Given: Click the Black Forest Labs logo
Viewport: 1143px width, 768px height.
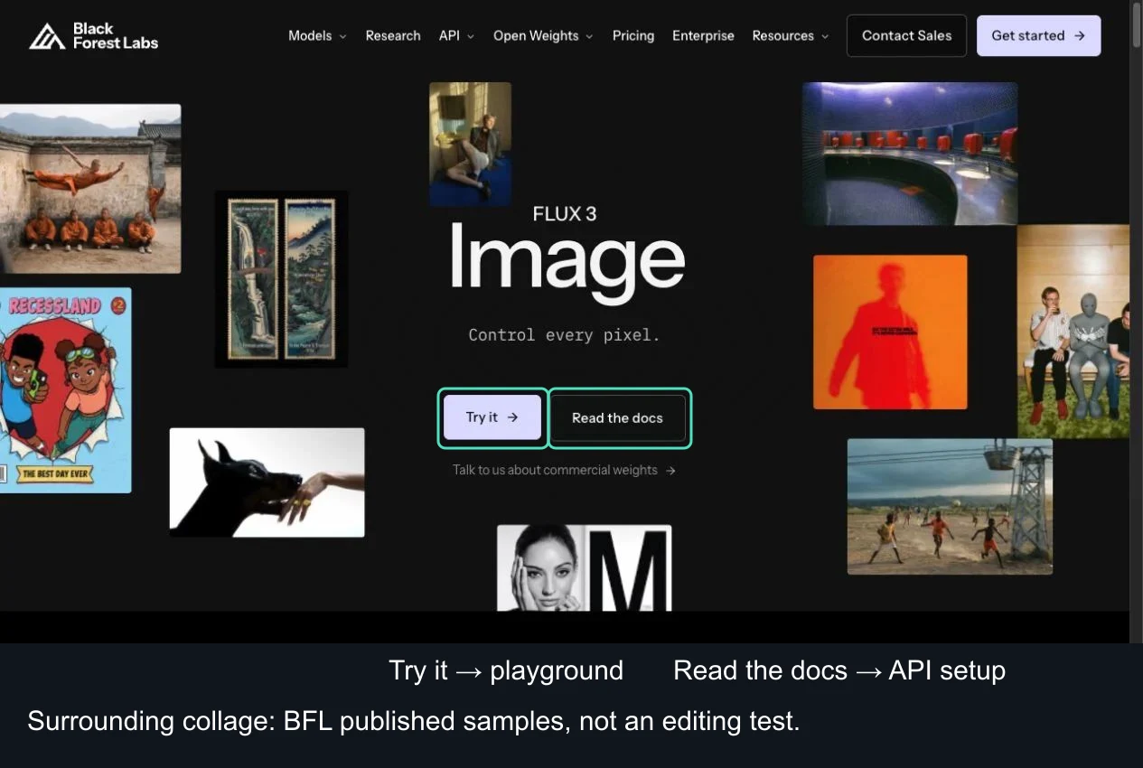Looking at the screenshot, I should (93, 36).
